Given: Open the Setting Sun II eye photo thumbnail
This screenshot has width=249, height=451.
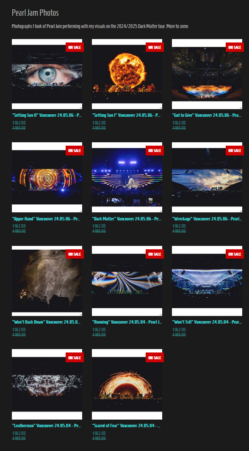Looking at the screenshot, I should pyautogui.click(x=47, y=74).
